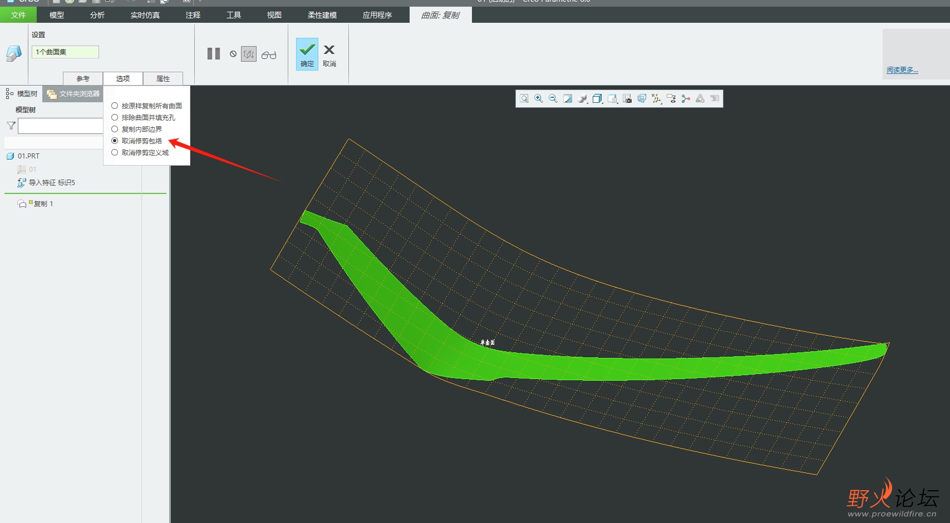Click the verify glasses preview icon
The height and width of the screenshot is (523, 950).
click(x=269, y=54)
